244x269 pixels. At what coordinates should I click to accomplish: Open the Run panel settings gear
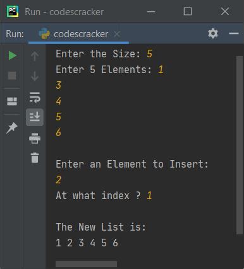pyautogui.click(x=213, y=33)
